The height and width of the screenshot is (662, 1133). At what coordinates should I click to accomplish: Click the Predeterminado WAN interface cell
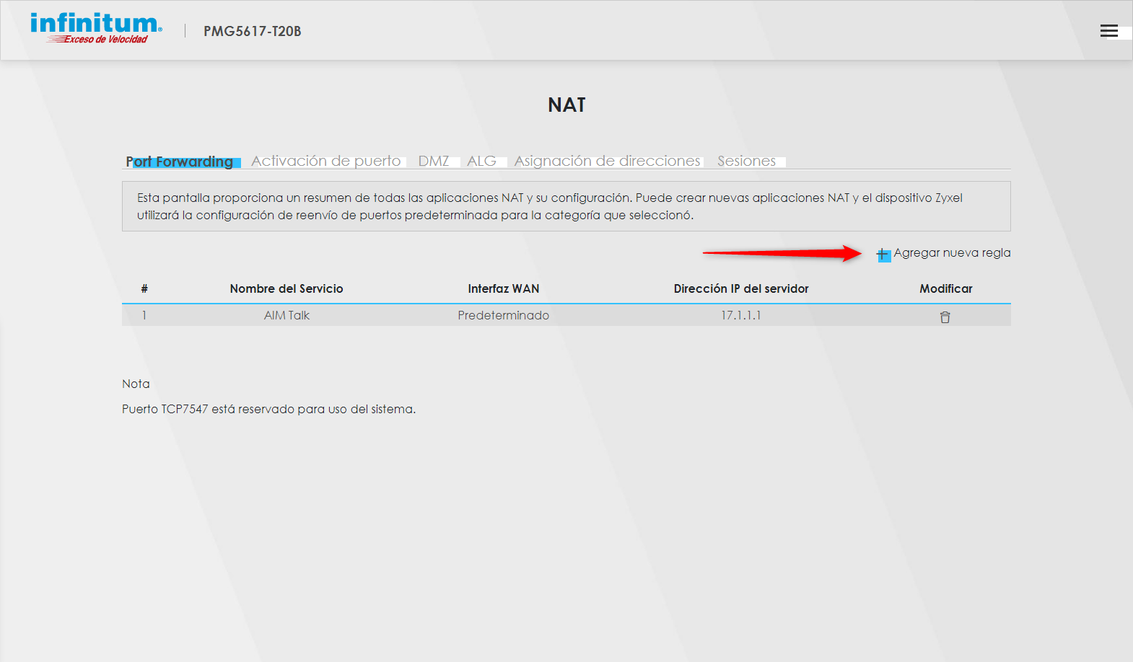(x=503, y=315)
